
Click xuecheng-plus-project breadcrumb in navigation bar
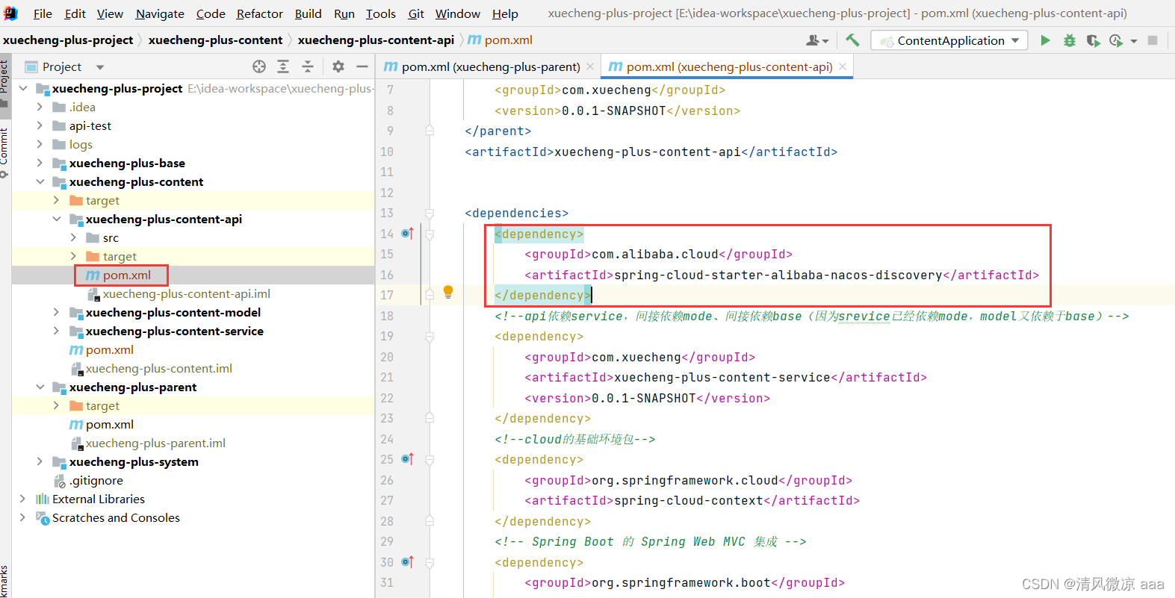click(x=68, y=40)
